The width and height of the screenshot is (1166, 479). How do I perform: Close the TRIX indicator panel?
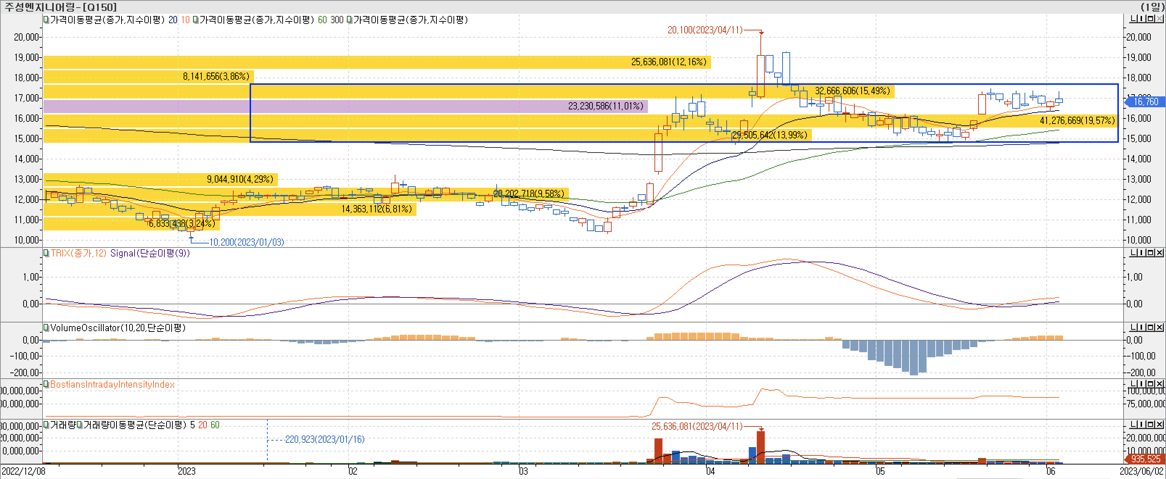1160,253
